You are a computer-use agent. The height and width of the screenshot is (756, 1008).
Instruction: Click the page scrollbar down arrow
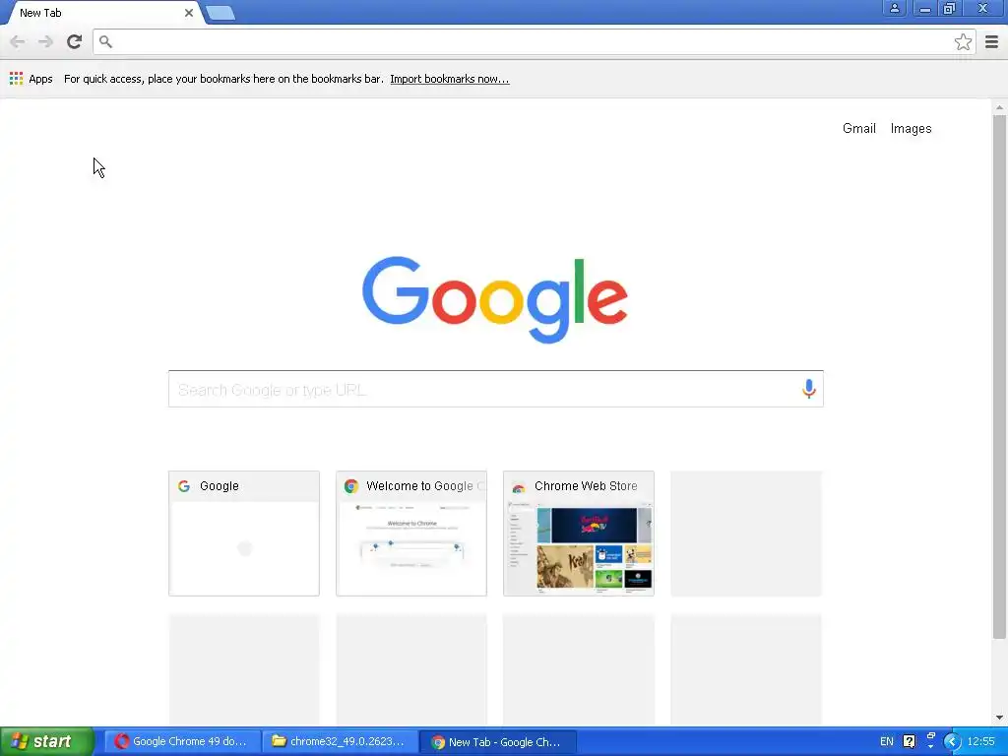tap(999, 718)
